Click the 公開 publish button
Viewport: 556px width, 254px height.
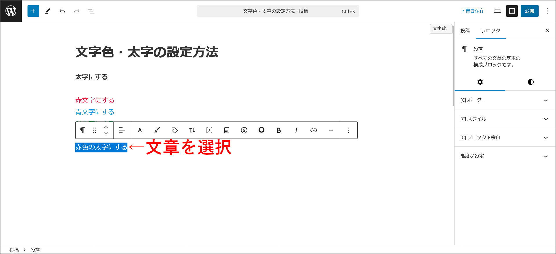tap(530, 11)
